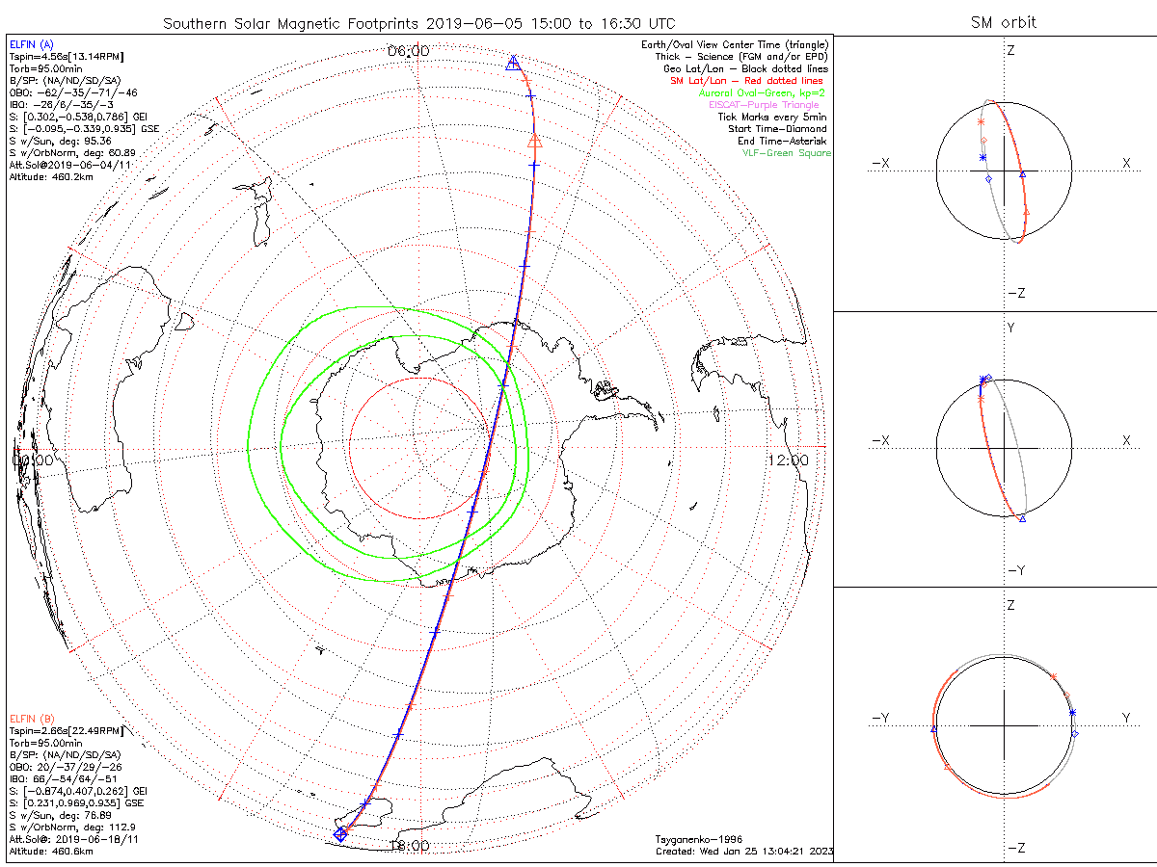
Task: Click legend entry 'VLF-Green Square'
Action: pyautogui.click(x=786, y=153)
